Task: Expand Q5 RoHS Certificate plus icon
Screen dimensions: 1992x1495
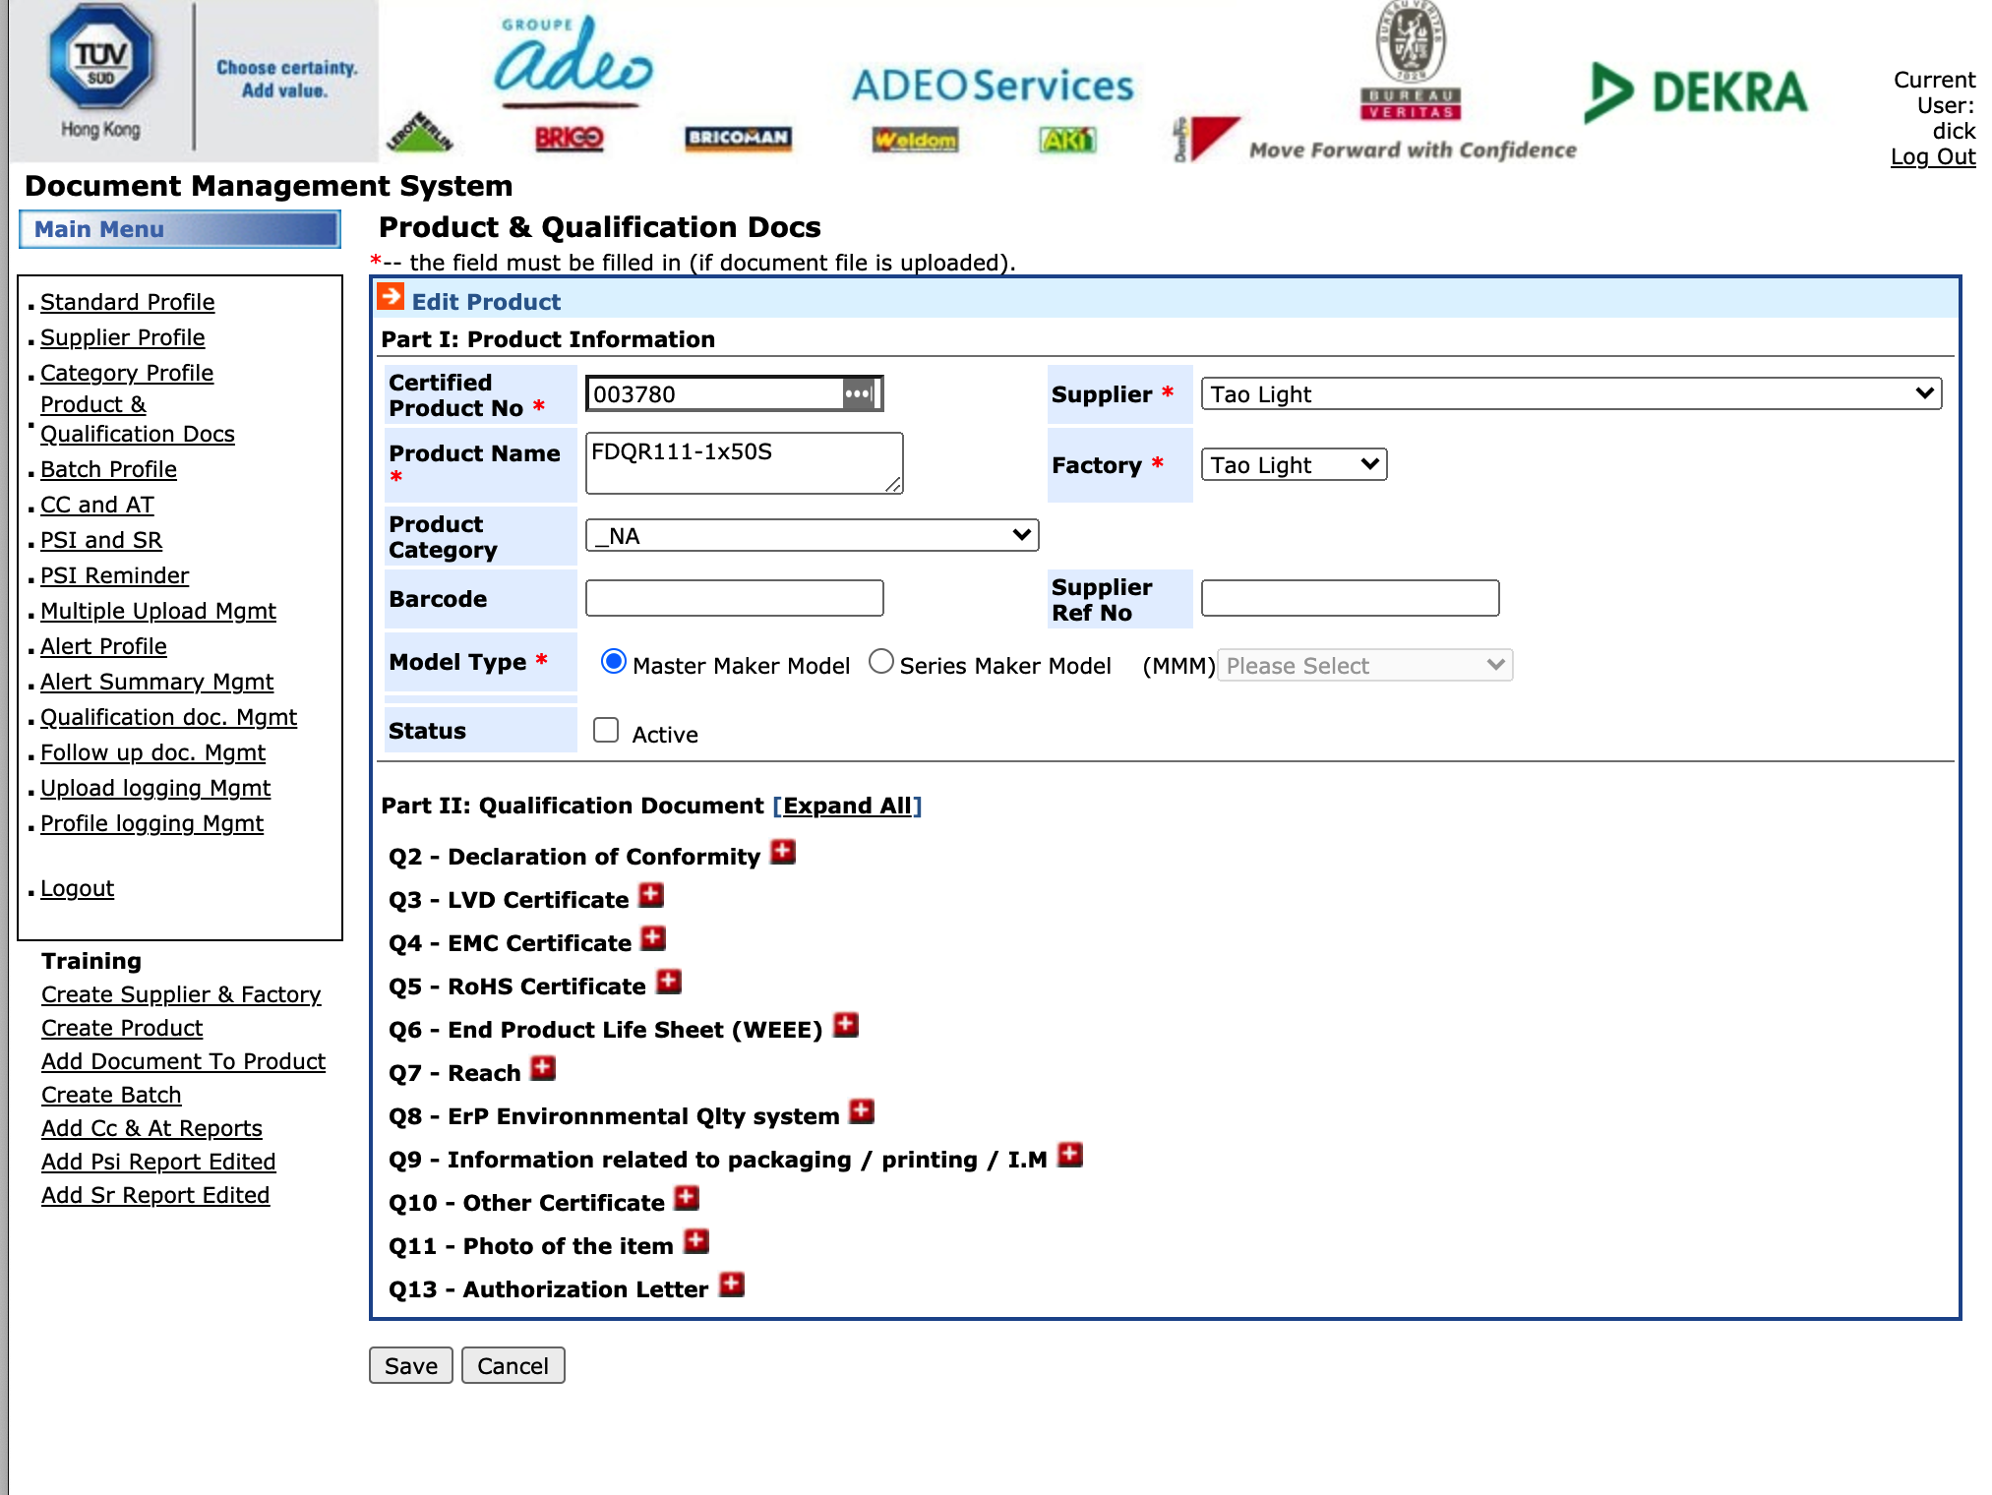Action: (669, 982)
